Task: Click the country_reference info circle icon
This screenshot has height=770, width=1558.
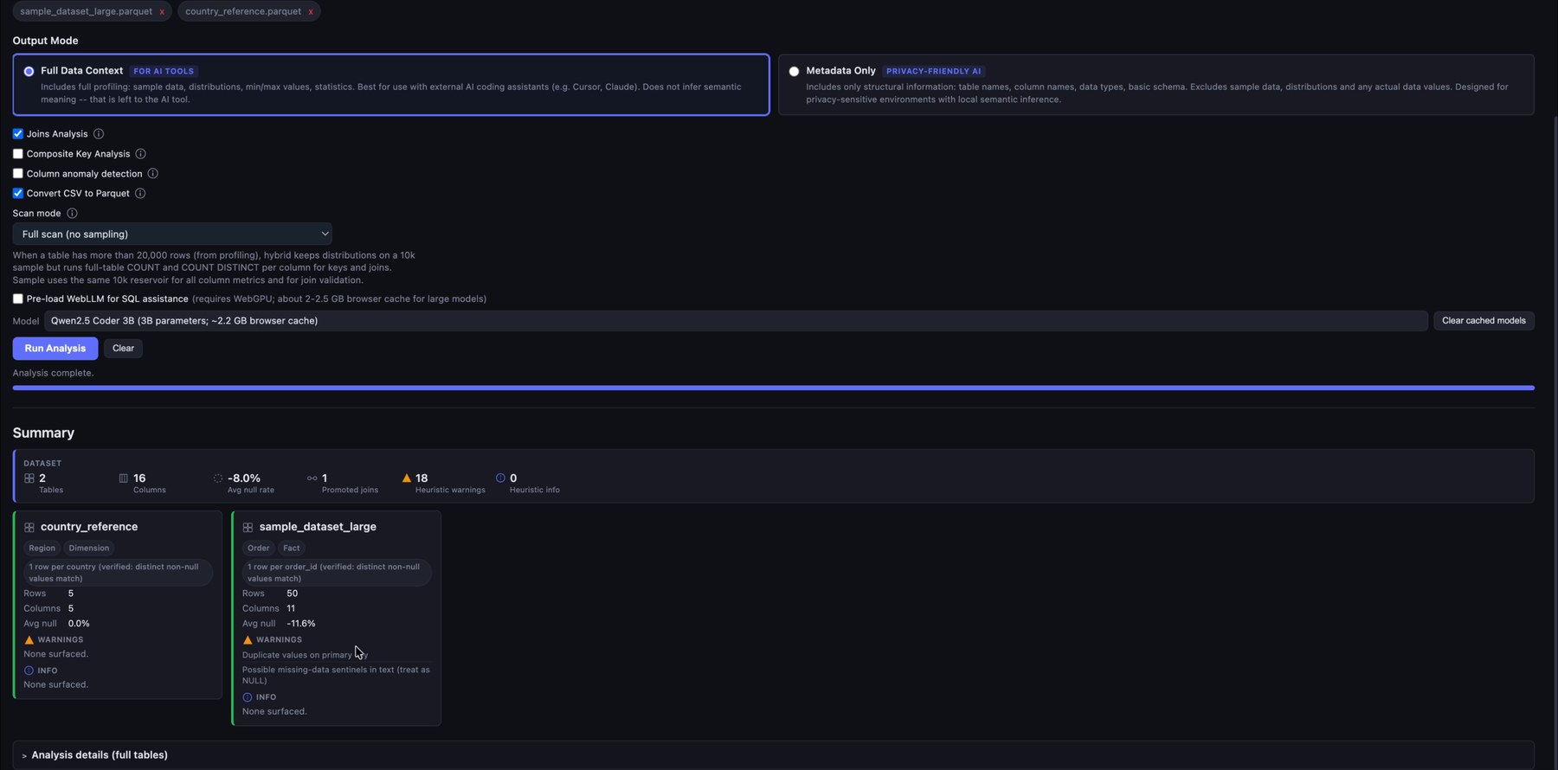Action: coord(29,671)
